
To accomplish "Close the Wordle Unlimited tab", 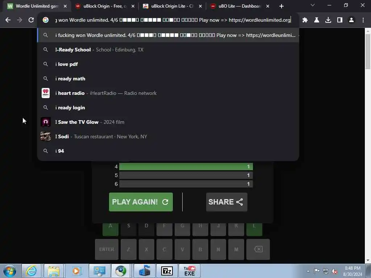I will click(65, 6).
